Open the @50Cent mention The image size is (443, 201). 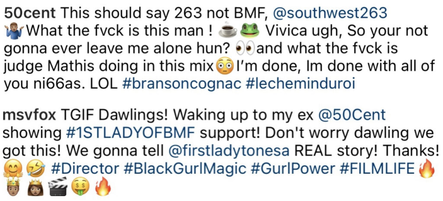352,115
